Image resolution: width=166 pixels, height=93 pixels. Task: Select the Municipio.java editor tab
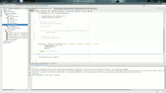click(x=70, y=8)
